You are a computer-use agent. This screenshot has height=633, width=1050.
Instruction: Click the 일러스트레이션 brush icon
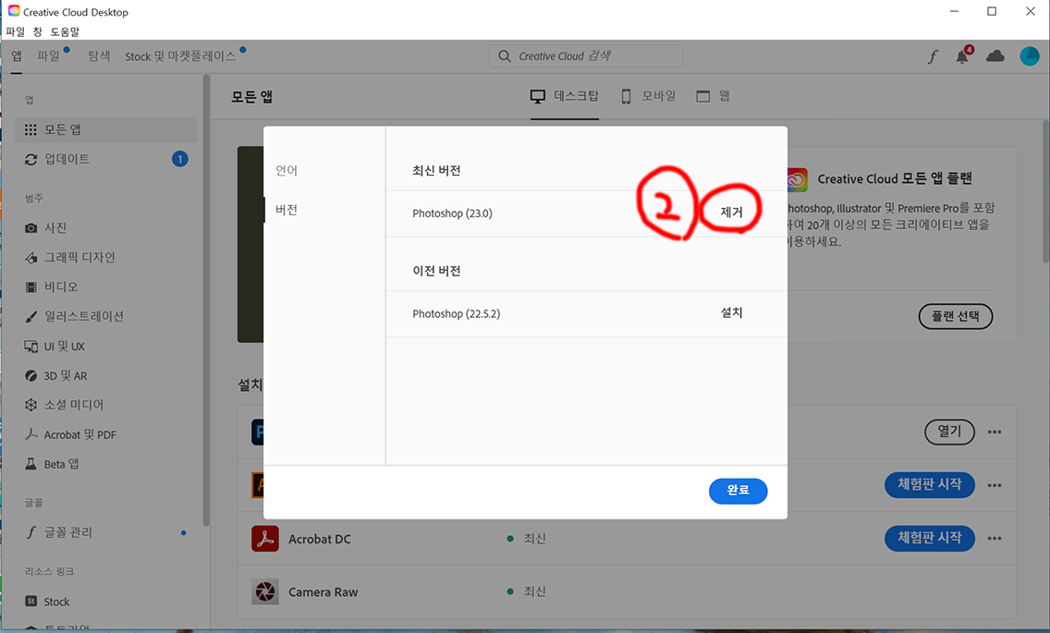point(31,317)
